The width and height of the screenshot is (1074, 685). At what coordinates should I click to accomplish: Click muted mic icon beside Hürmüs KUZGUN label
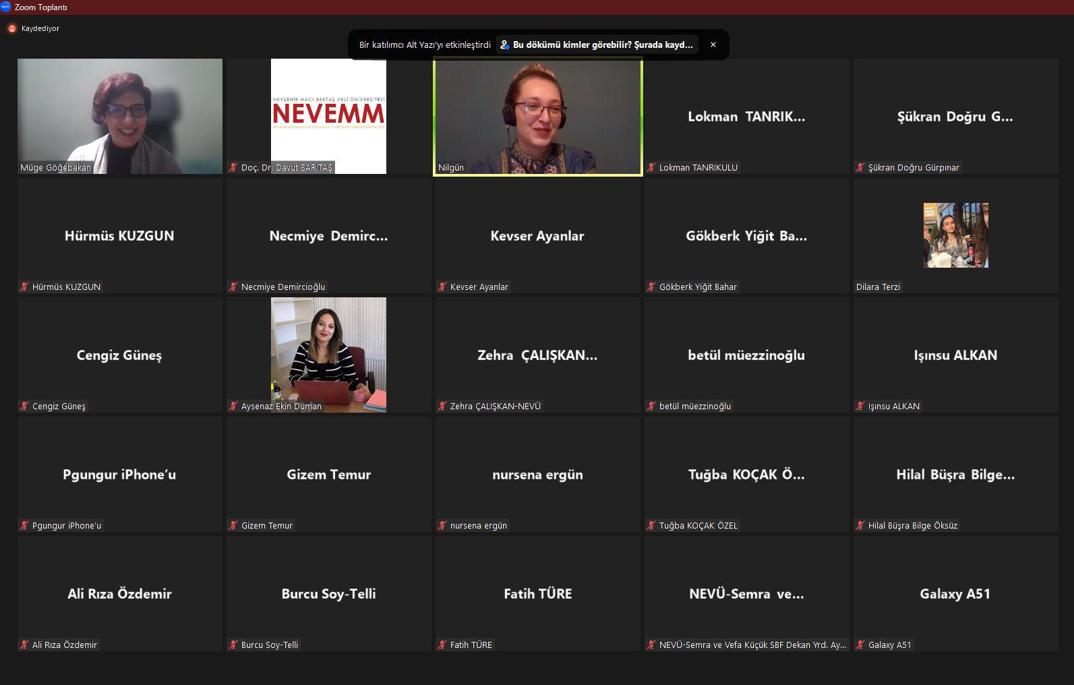click(x=24, y=287)
